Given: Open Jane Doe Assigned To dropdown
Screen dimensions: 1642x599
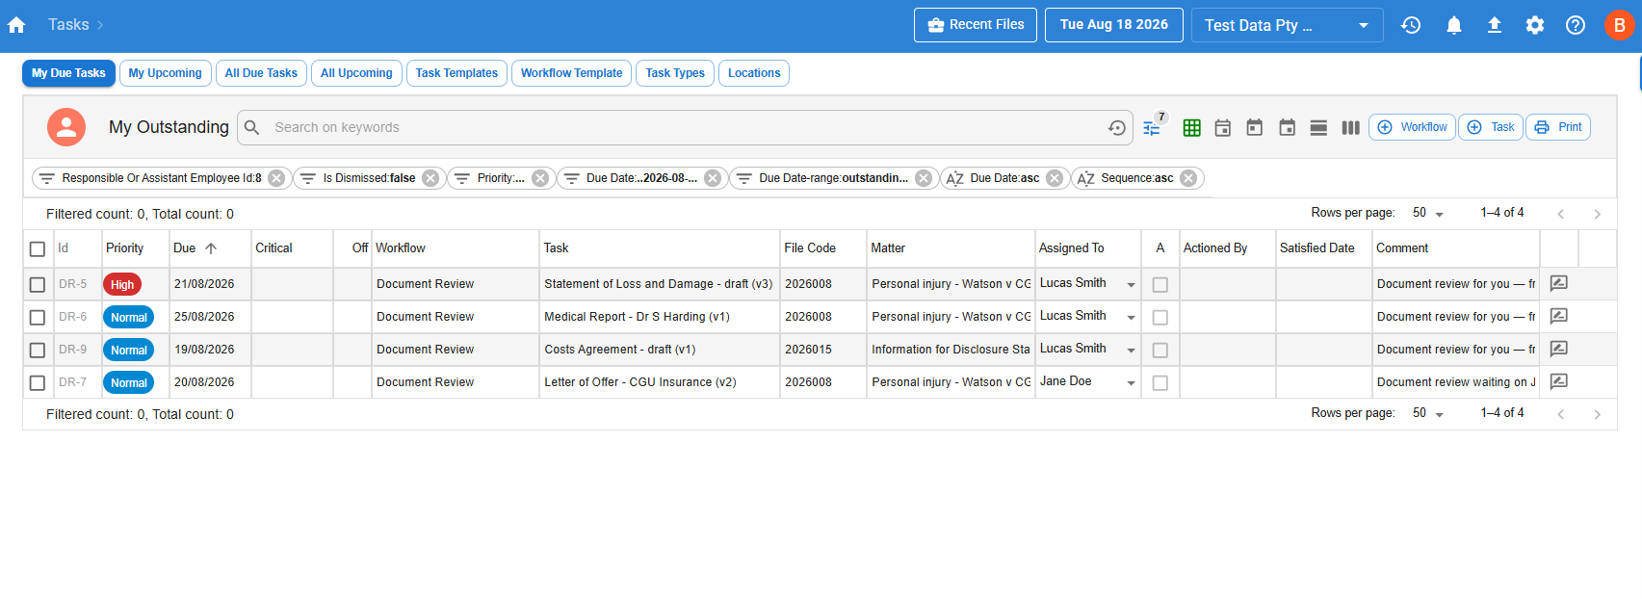Looking at the screenshot, I should pyautogui.click(x=1131, y=383).
